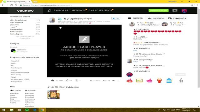The height and width of the screenshot is (112, 200).
Task: Switch to the AUDIENCIA tab
Action: click(156, 18)
